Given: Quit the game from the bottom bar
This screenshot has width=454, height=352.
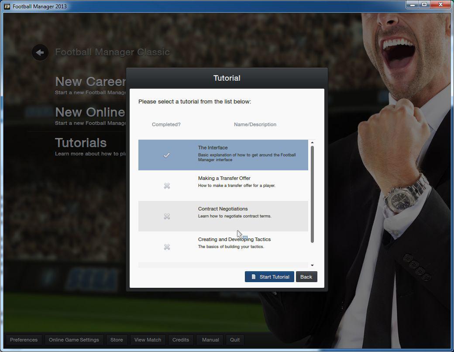Looking at the screenshot, I should [x=235, y=339].
